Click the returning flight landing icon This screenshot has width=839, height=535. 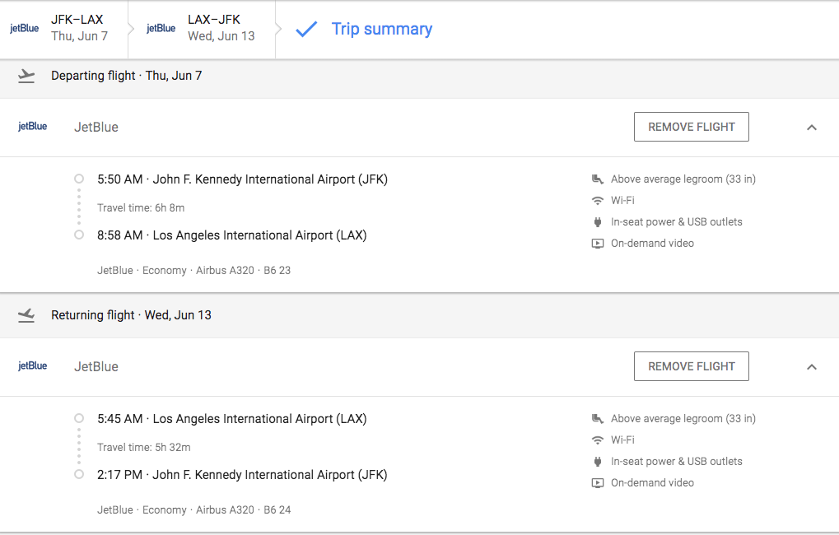click(x=26, y=315)
